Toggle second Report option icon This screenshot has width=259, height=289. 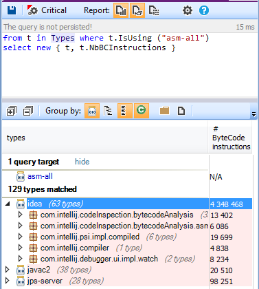pos(137,10)
